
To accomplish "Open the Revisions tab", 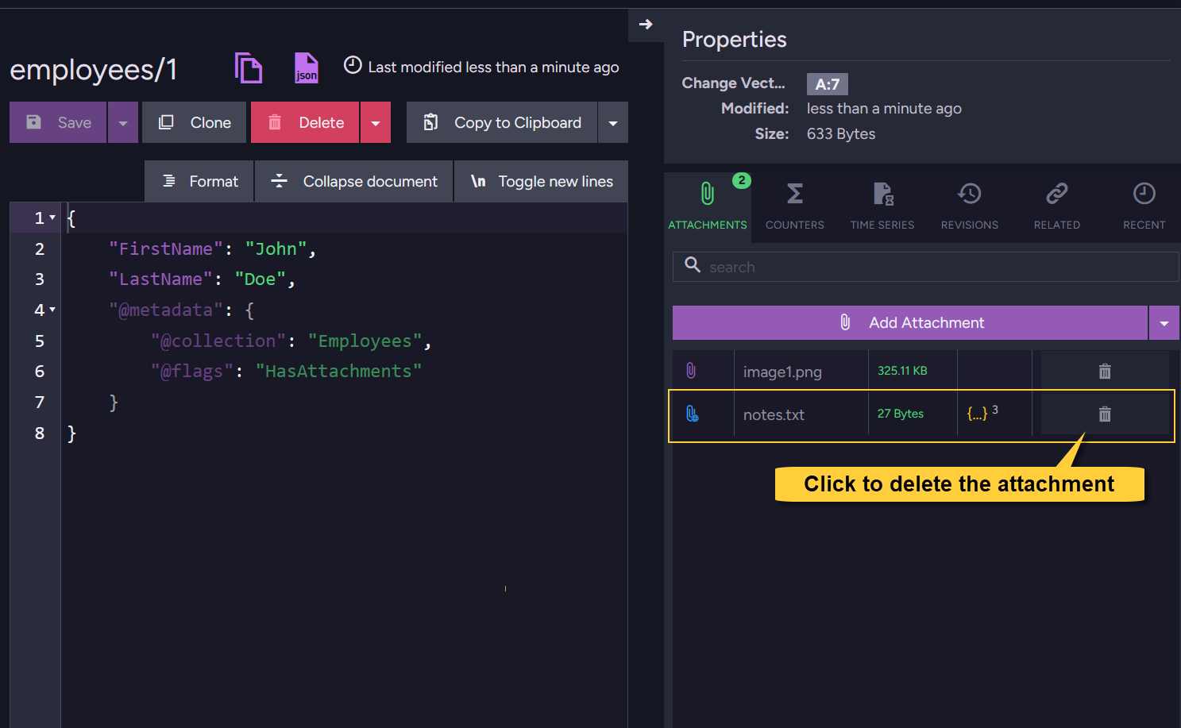I will pos(969,205).
